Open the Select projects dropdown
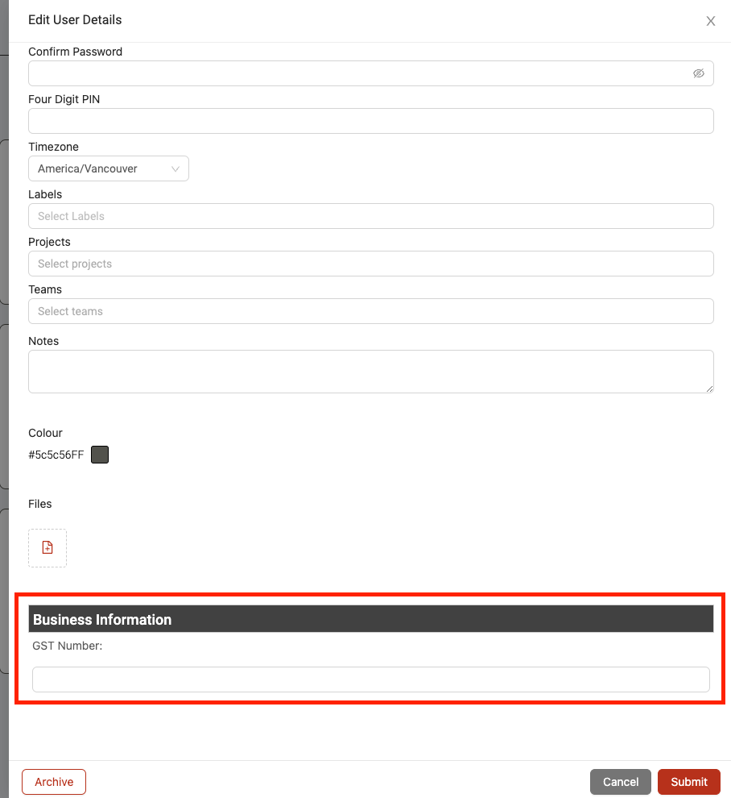 point(371,264)
